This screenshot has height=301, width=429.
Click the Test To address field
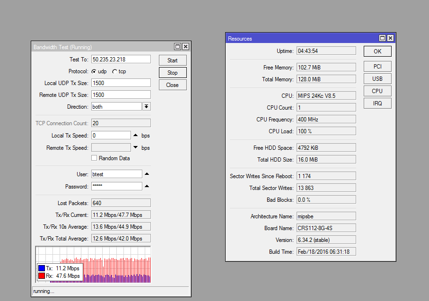[x=121, y=59]
